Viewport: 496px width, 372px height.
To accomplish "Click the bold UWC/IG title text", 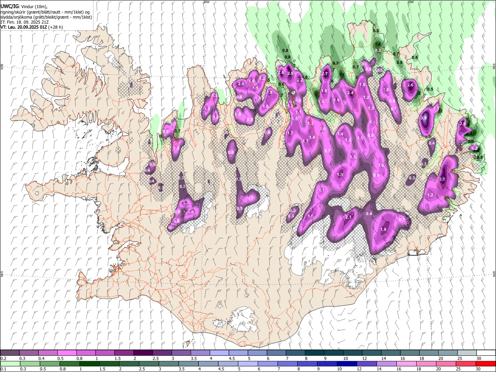I will [9, 7].
